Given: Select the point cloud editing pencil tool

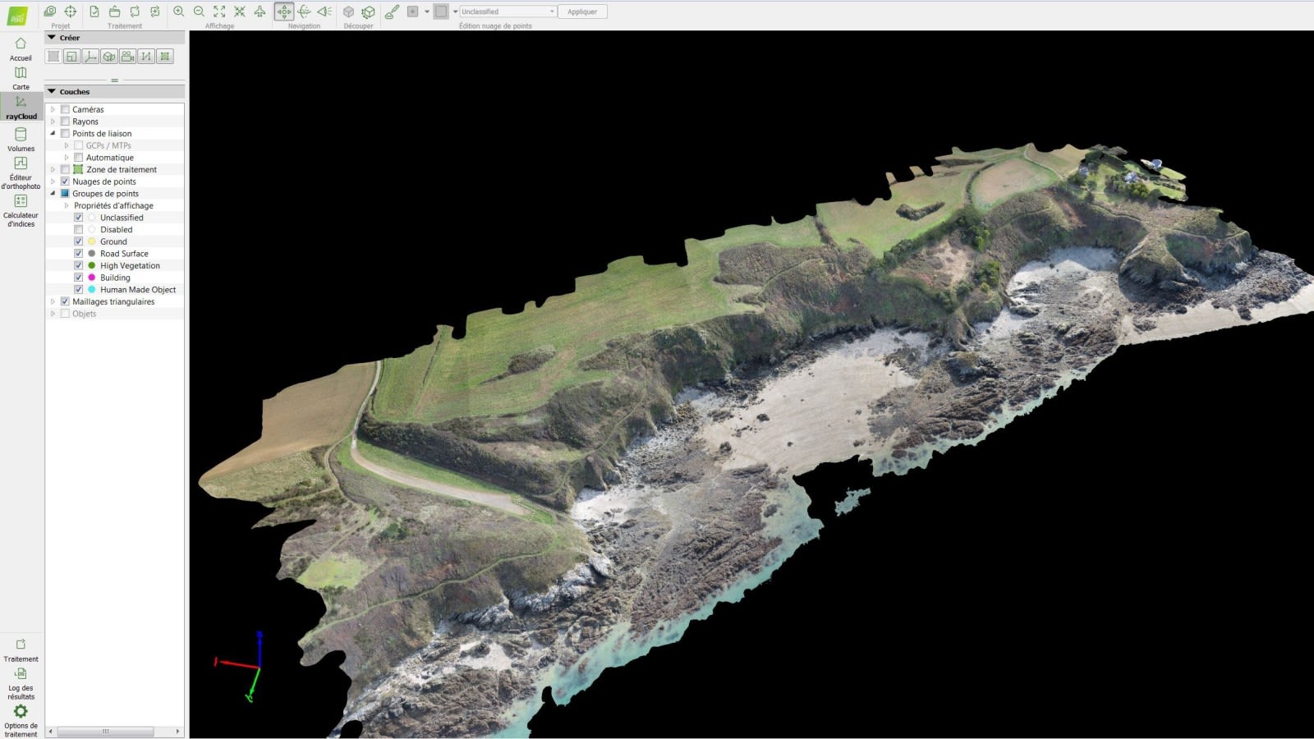Looking at the screenshot, I should pos(393,11).
